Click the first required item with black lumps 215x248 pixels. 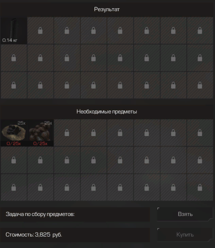pyautogui.click(x=14, y=133)
